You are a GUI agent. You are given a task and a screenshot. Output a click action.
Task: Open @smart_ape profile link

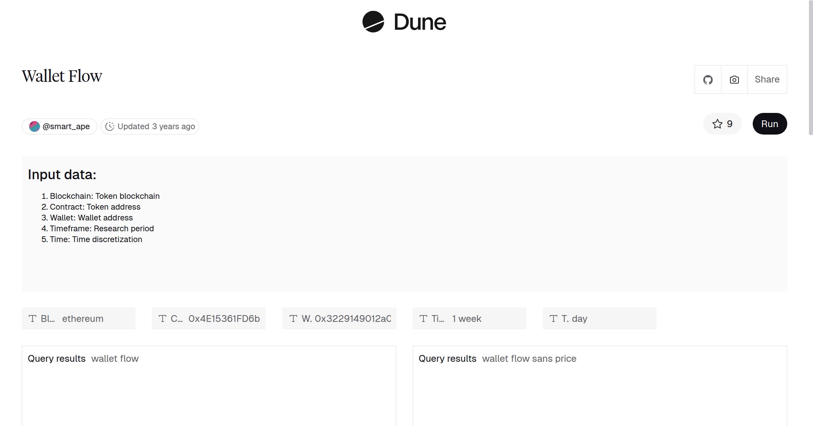pyautogui.click(x=66, y=126)
